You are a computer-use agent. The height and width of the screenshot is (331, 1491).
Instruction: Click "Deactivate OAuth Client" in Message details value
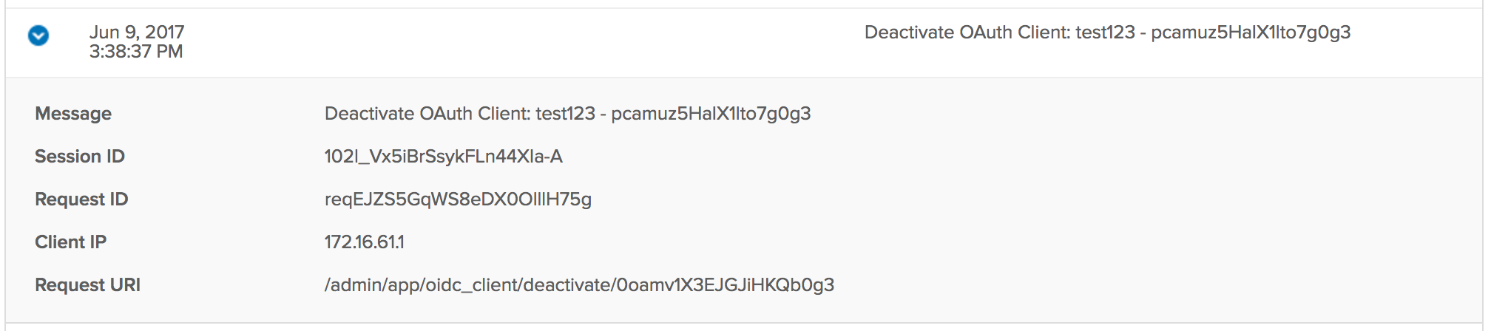[427, 114]
